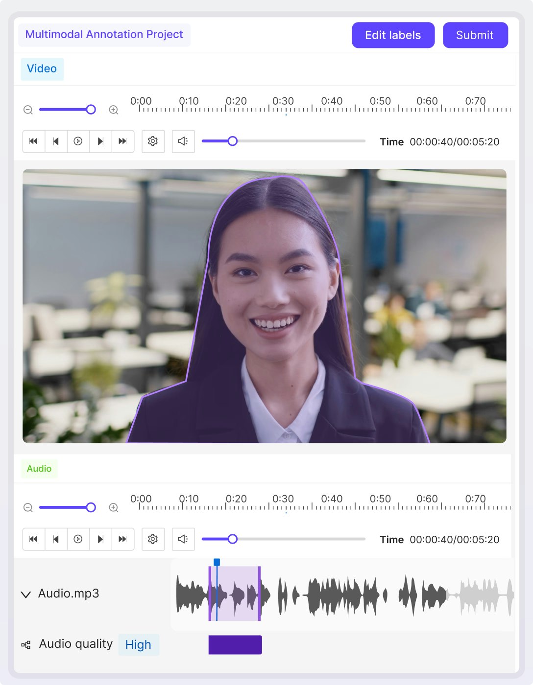The width and height of the screenshot is (533, 685).
Task: Play the audio track
Action: pyautogui.click(x=78, y=539)
